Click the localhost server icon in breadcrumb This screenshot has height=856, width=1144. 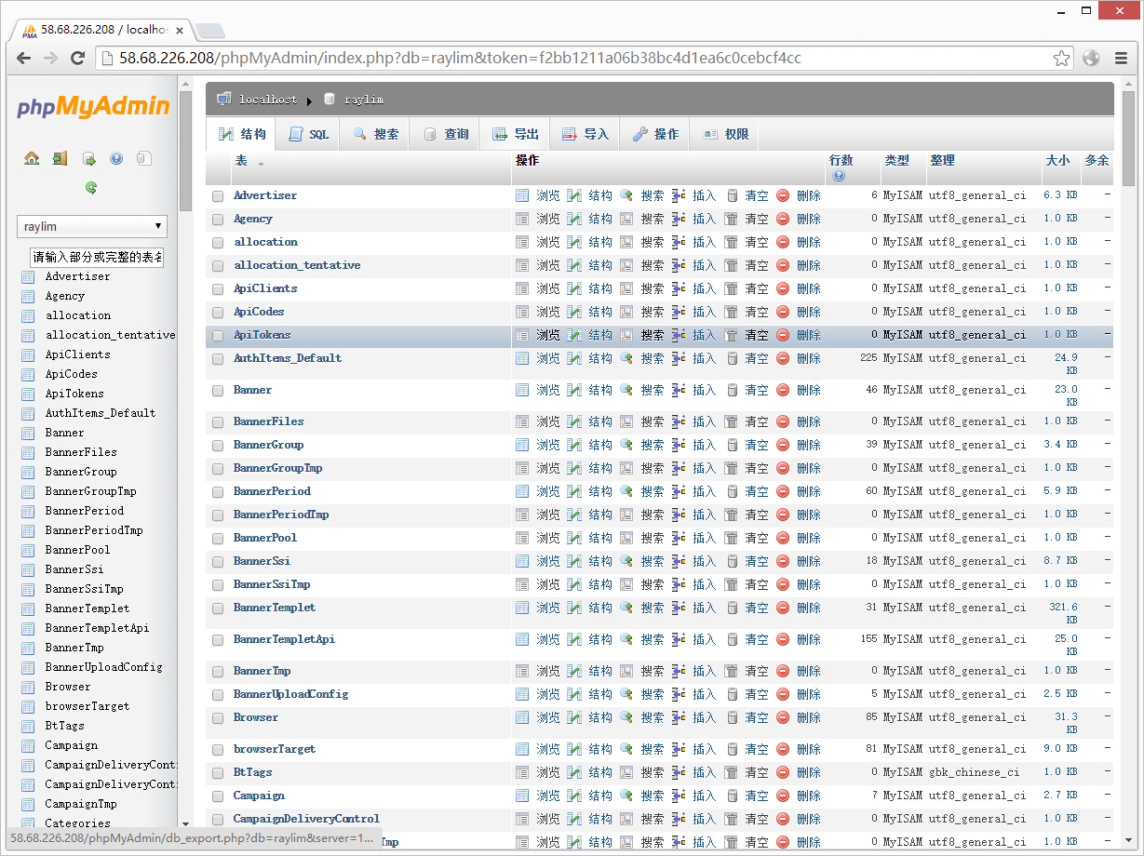pos(224,99)
